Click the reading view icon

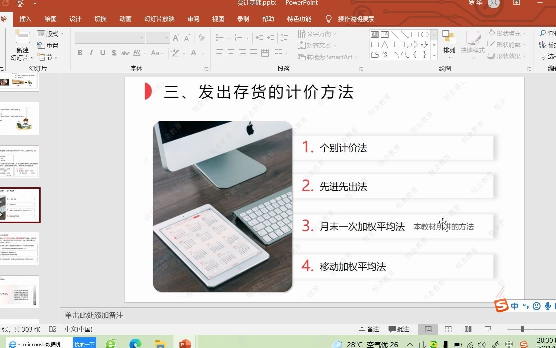tap(468, 329)
